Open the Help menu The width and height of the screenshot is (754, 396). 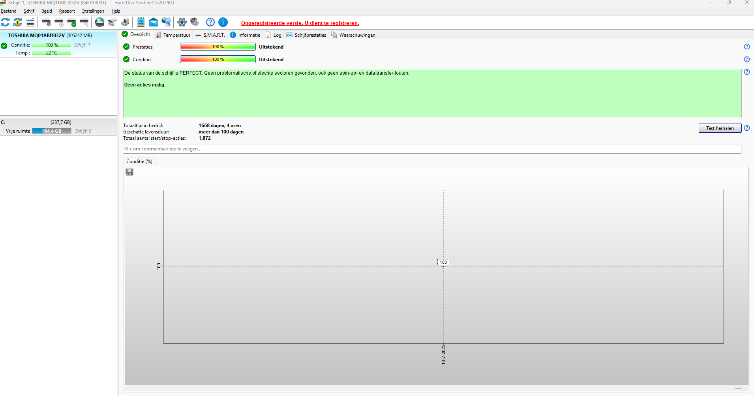116,11
